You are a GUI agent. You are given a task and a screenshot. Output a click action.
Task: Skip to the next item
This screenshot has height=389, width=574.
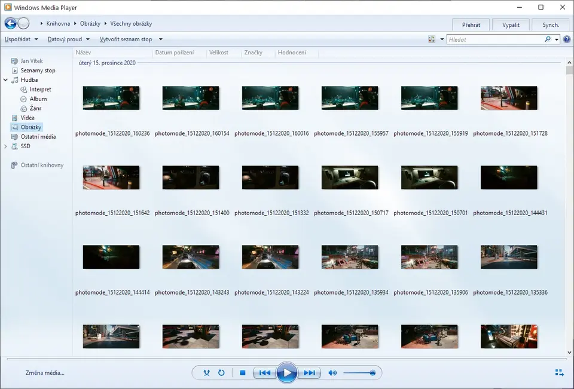point(310,373)
